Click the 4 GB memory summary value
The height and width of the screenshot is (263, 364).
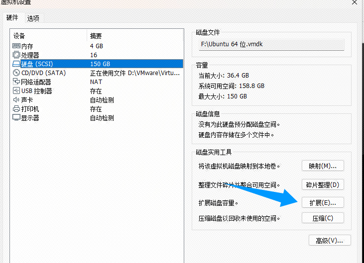[x=97, y=46]
